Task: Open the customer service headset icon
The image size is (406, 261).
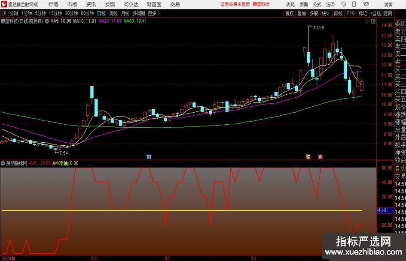Action: click(344, 4)
